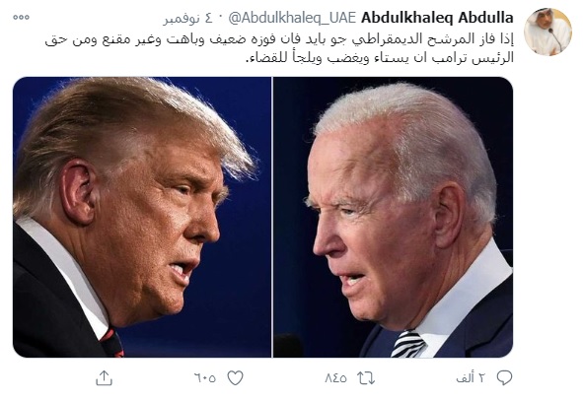Viewport: 583px width, 402px height.
Task: Click the second line of tweet text
Action: click(380, 57)
